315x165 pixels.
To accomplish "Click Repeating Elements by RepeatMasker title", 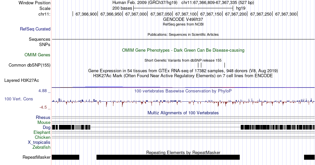I will [x=183, y=152].
